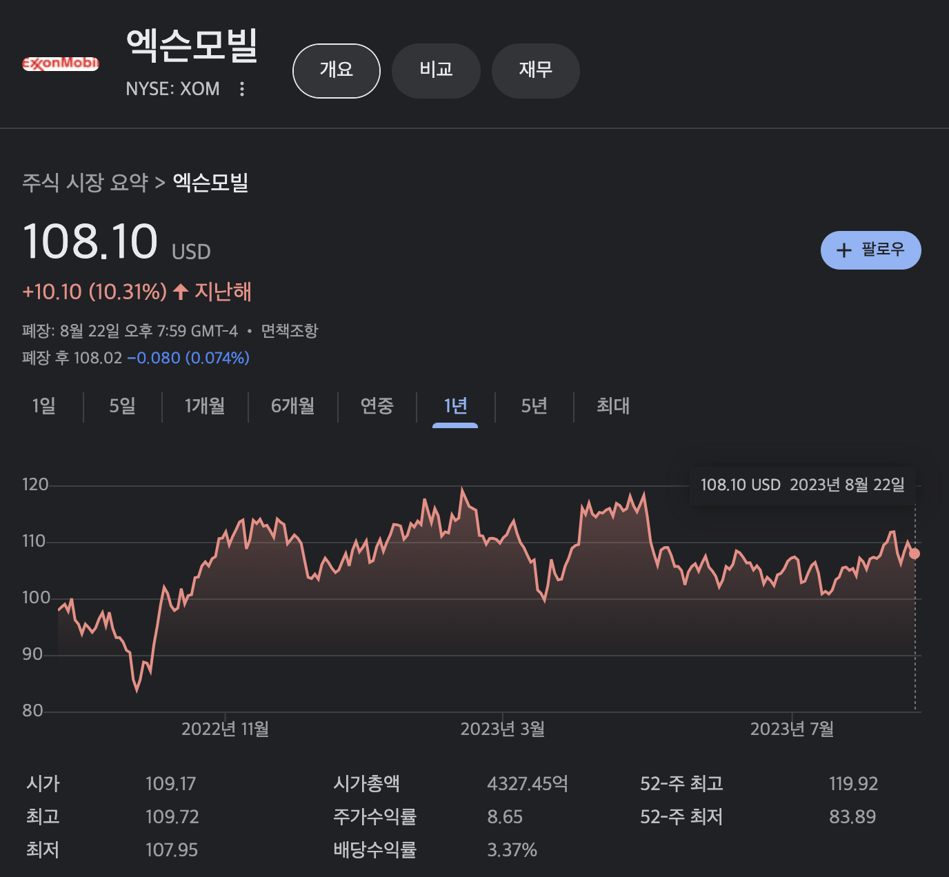Click the after-hours -0.080 (0.074%) change

coord(188,358)
